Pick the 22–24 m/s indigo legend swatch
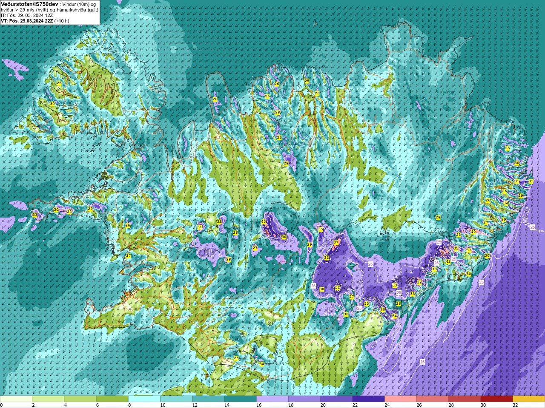This screenshot has width=545, height=408. pyautogui.click(x=368, y=399)
